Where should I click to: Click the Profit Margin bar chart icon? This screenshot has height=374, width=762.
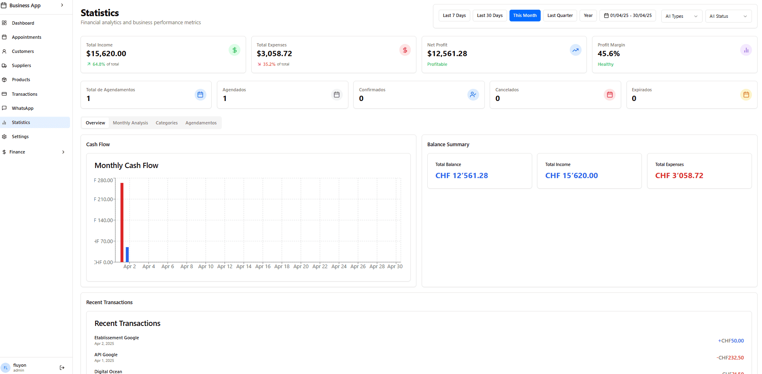[x=745, y=50]
